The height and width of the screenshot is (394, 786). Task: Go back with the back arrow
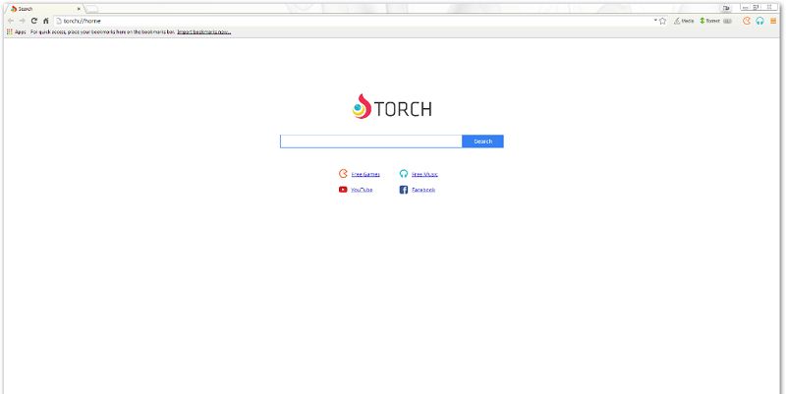(11, 21)
